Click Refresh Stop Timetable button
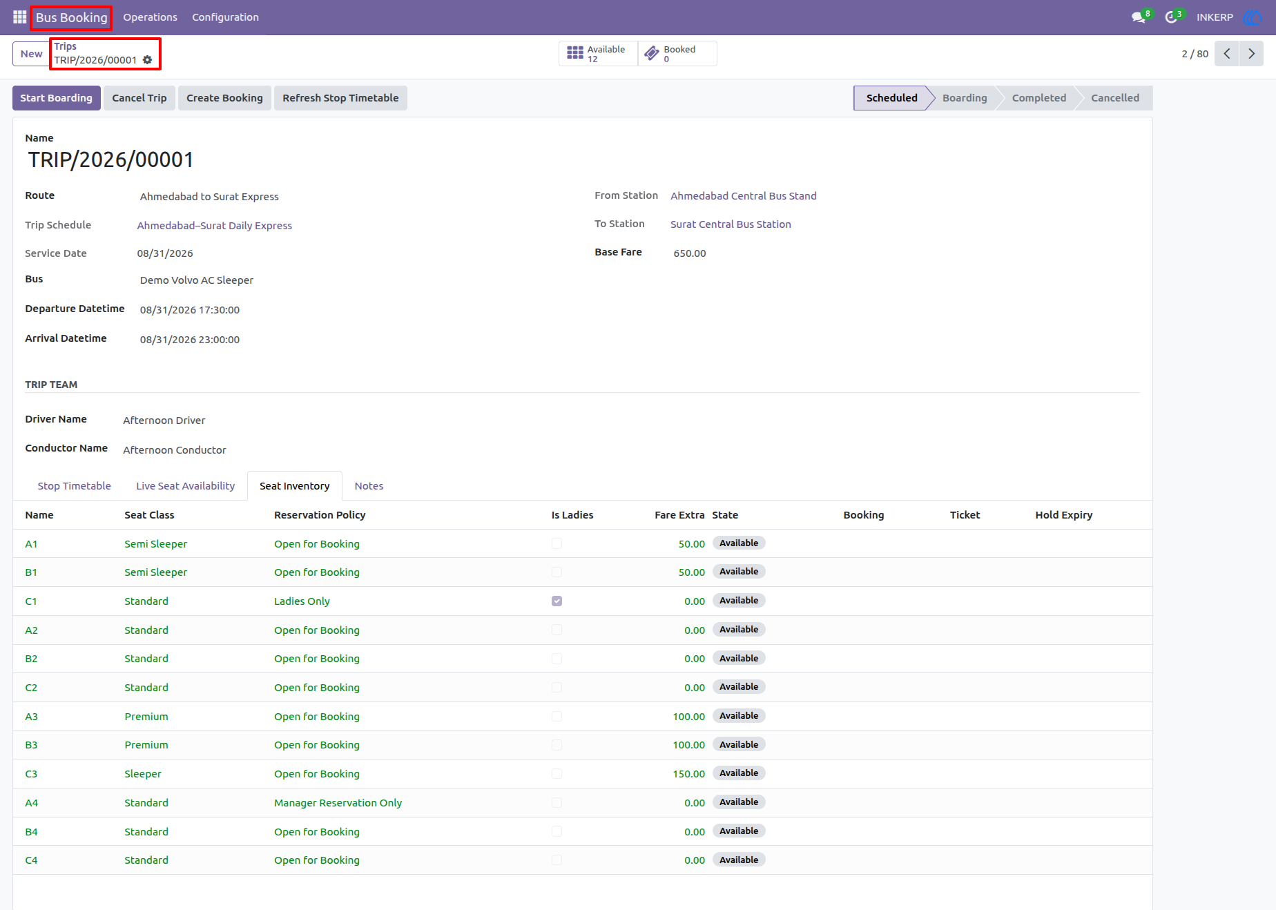This screenshot has width=1276, height=910. pos(340,98)
